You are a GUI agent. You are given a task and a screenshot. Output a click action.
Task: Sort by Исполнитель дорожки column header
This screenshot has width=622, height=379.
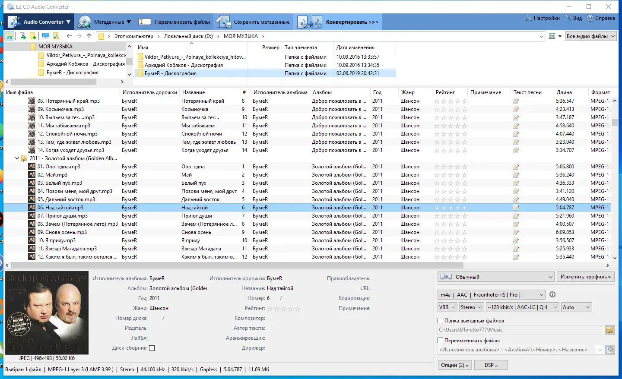point(150,92)
